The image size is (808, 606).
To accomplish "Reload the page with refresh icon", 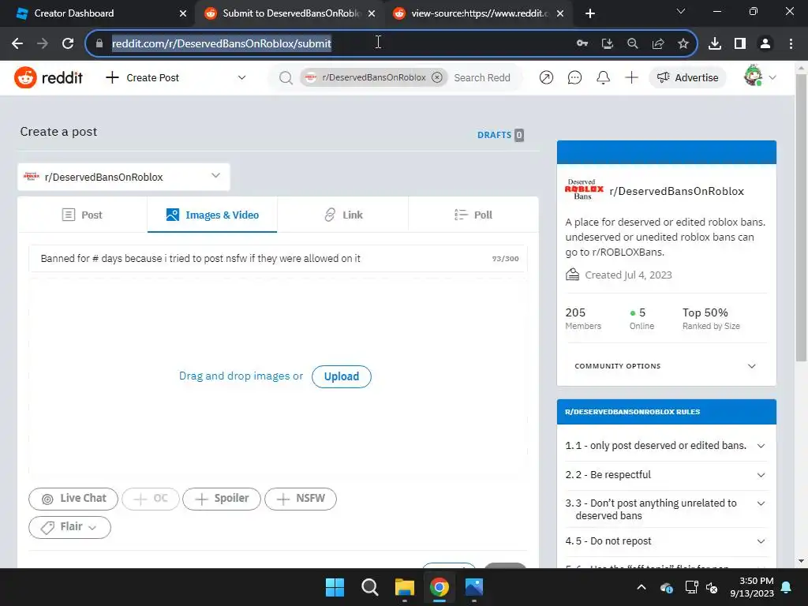I will click(68, 43).
